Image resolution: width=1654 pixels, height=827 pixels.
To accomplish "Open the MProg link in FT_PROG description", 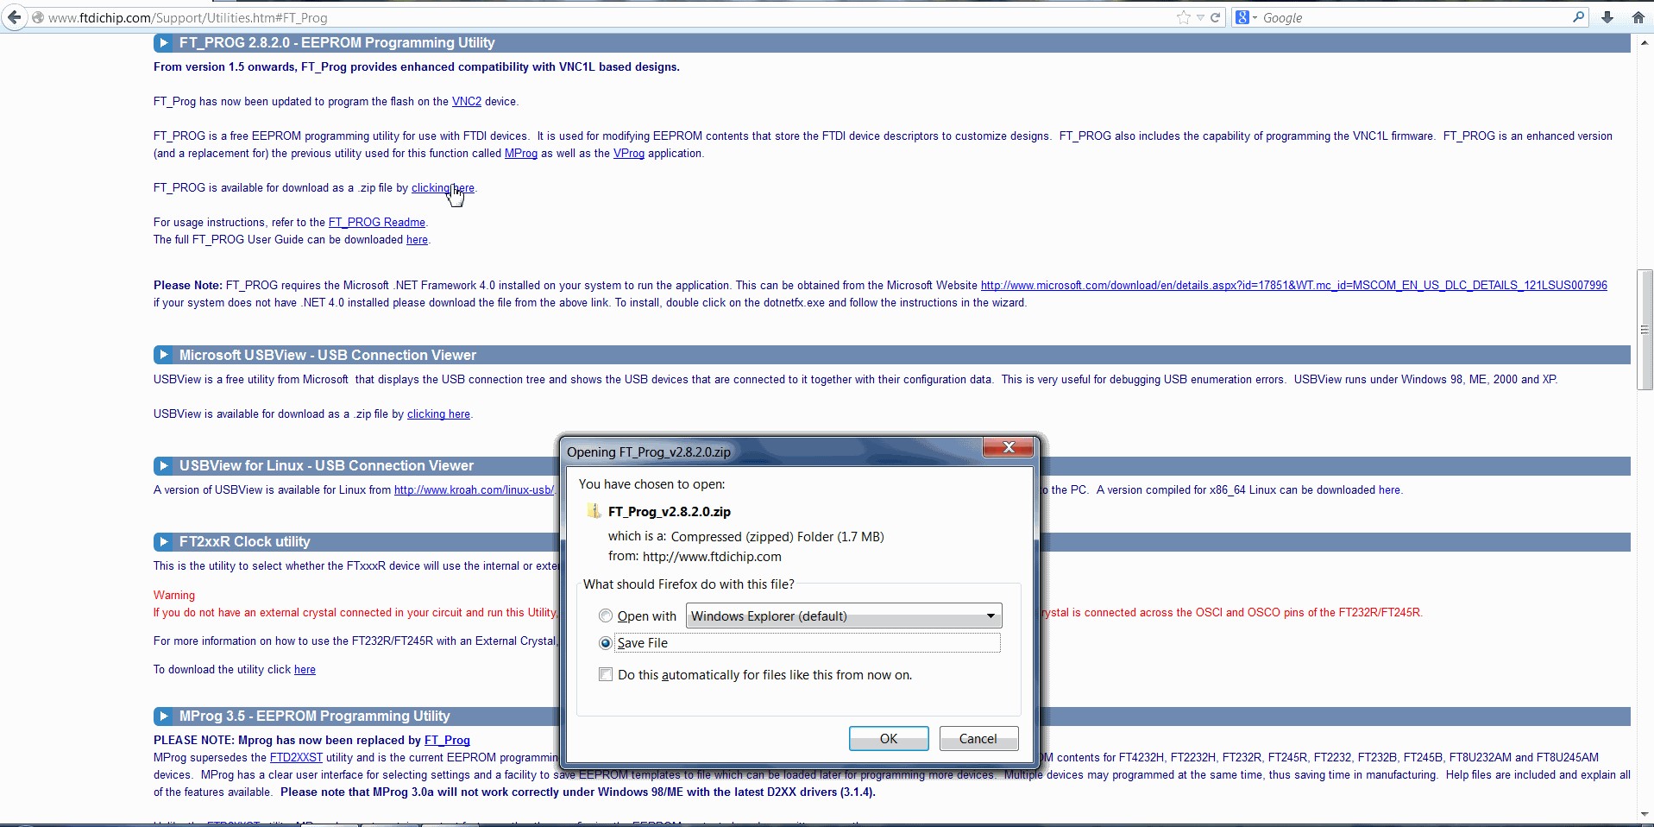I will pos(521,154).
